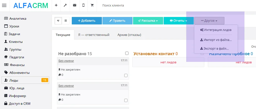Open Педагоги section

pos(14,57)
